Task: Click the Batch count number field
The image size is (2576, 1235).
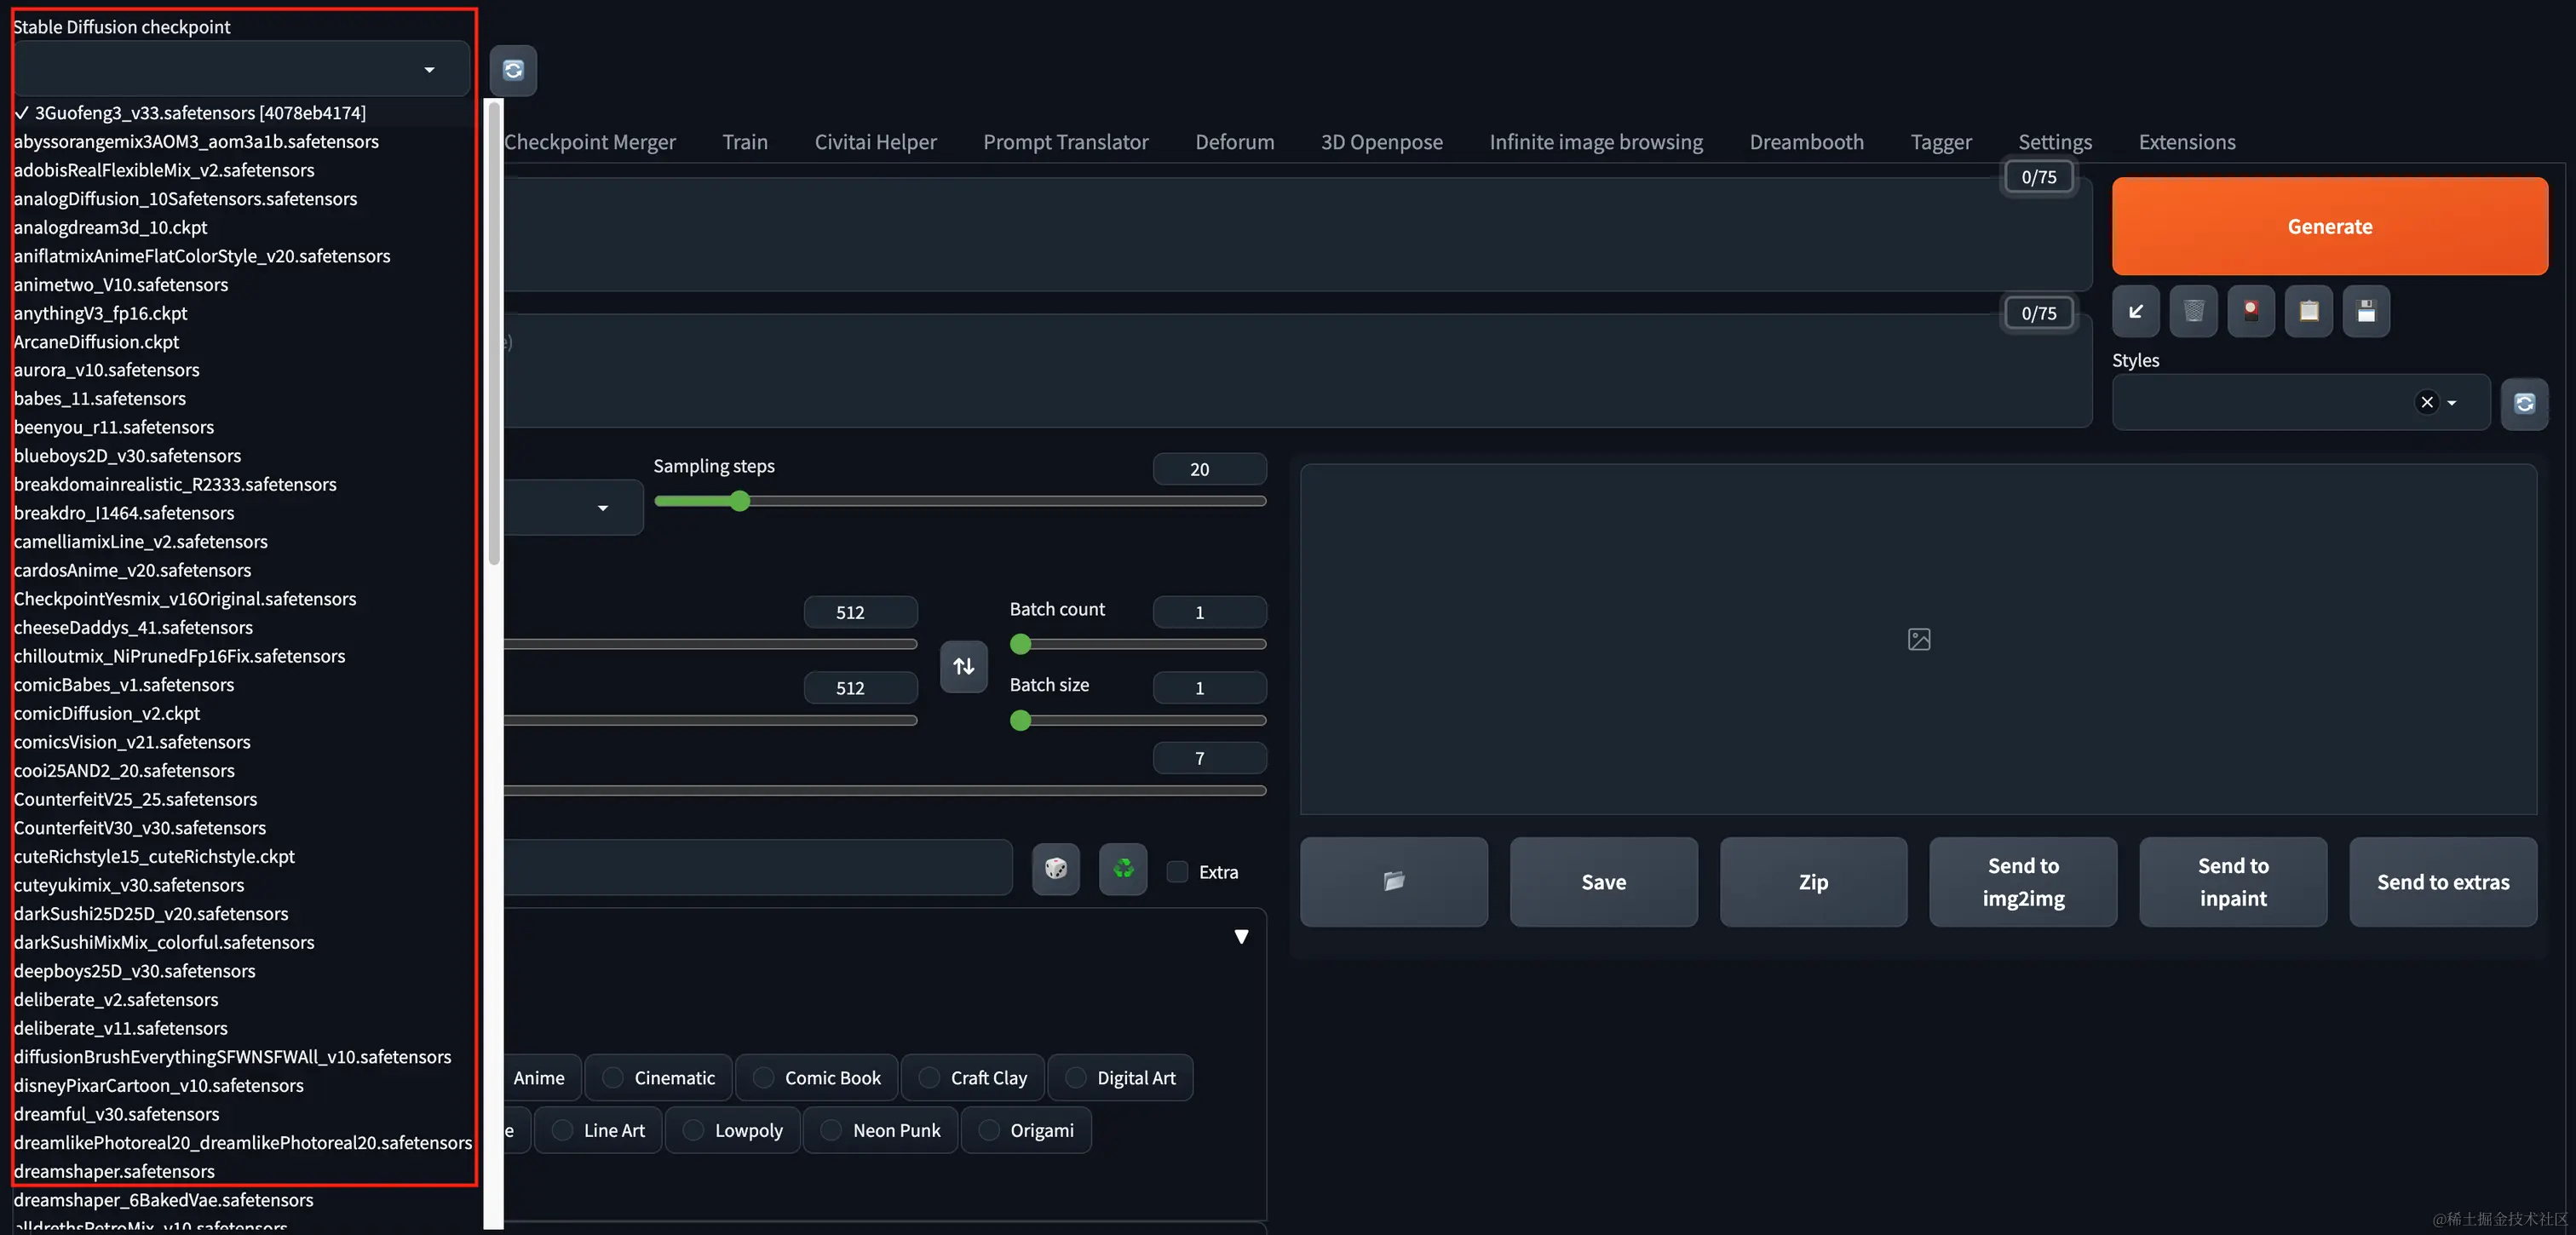Action: (x=1209, y=612)
